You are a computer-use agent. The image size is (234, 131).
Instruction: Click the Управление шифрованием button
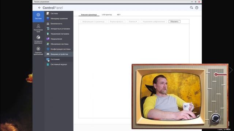coord(154,22)
